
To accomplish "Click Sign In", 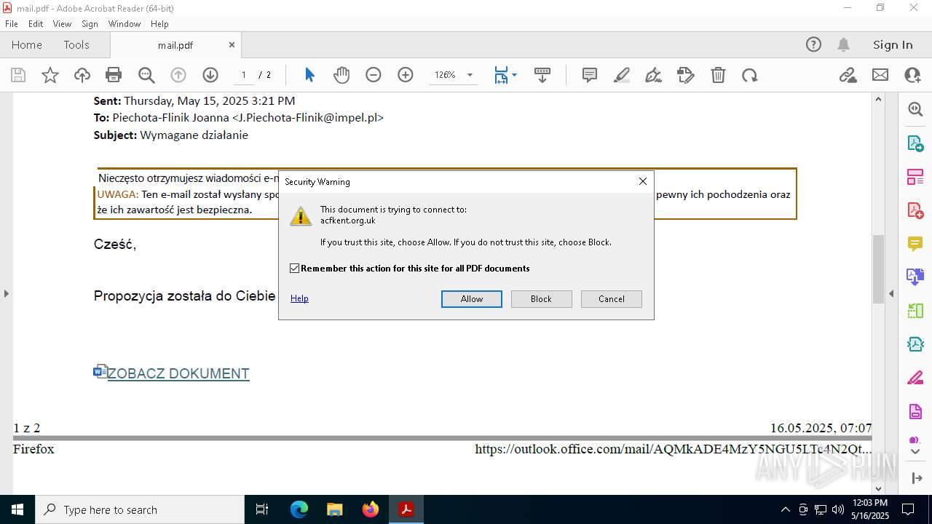I will [x=893, y=44].
